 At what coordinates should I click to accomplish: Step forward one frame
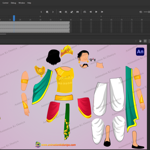click(102, 12)
